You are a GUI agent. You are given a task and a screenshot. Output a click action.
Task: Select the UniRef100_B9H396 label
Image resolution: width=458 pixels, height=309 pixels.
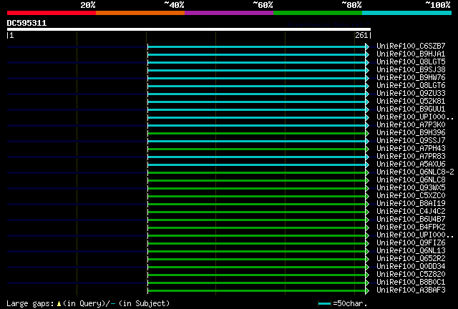(411, 132)
